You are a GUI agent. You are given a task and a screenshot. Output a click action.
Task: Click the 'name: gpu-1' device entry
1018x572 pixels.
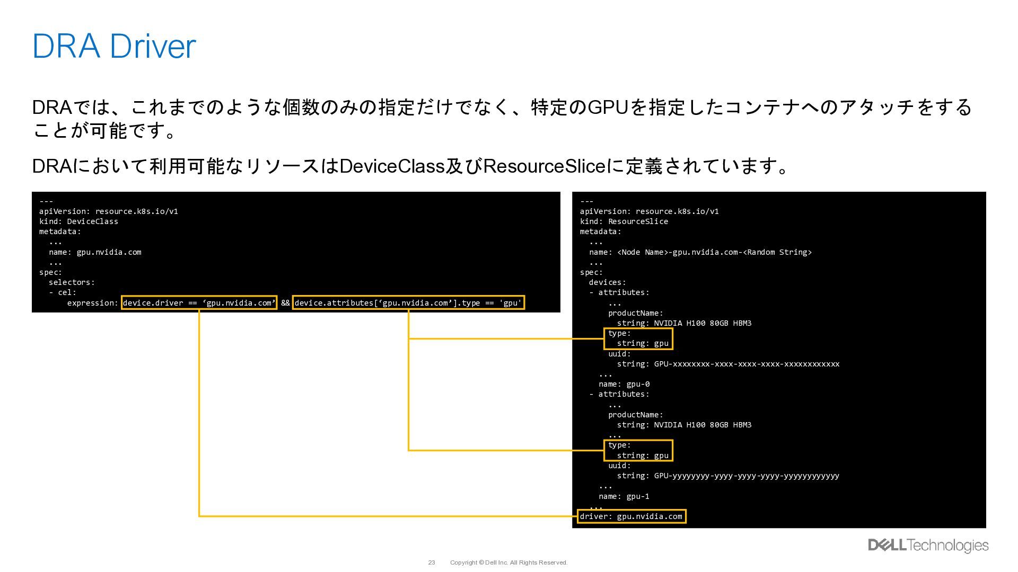[x=624, y=496]
